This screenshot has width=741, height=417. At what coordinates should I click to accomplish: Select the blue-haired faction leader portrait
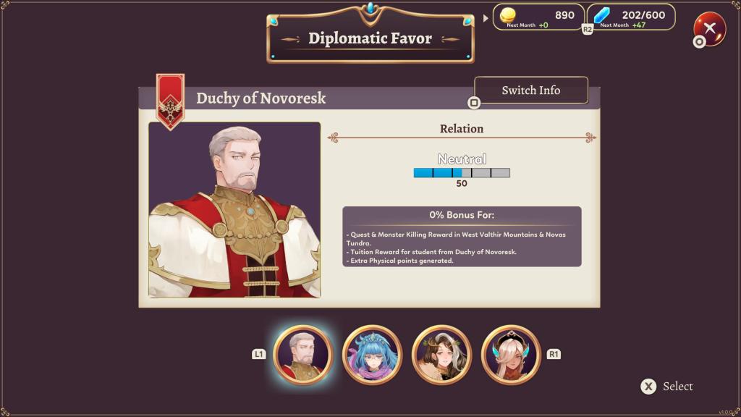(x=373, y=355)
